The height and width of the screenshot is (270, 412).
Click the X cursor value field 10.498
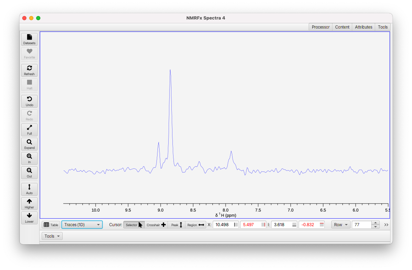tap(225, 225)
